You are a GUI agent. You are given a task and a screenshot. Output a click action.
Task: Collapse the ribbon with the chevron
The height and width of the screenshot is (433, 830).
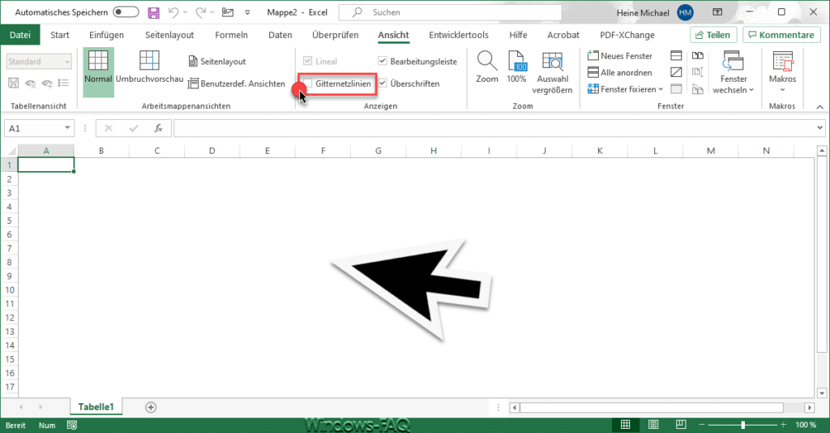pos(819,107)
